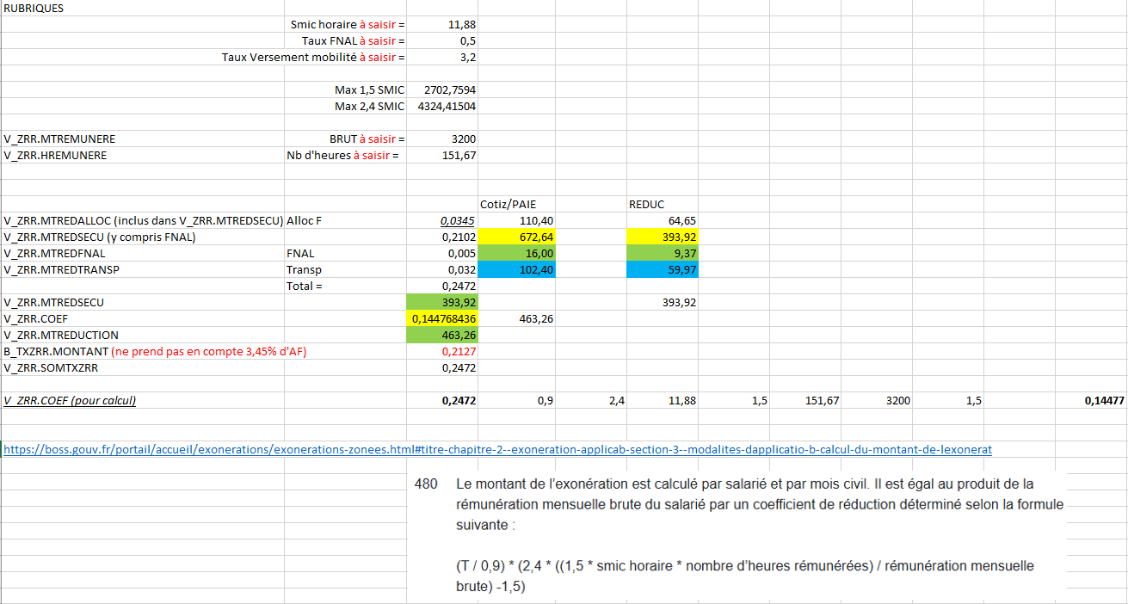Select the yellow V_ZRR.COEF value 0,144768436
The height and width of the screenshot is (604, 1128).
[x=442, y=319]
